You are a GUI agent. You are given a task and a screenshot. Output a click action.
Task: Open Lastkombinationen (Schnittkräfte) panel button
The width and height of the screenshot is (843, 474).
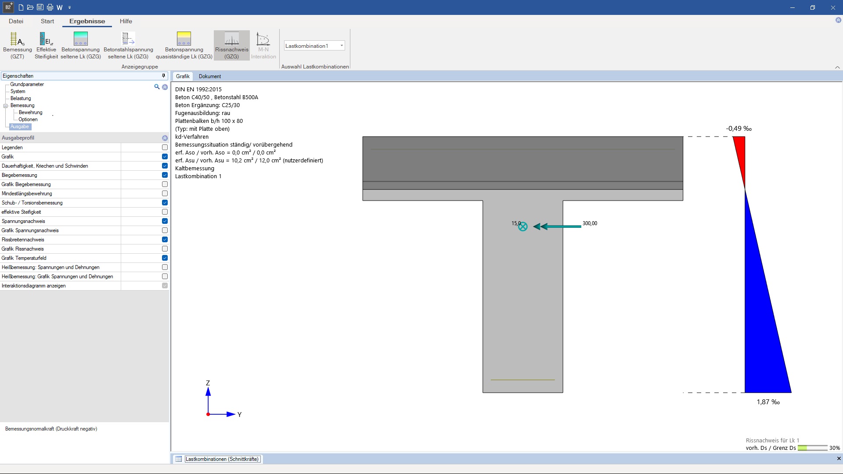[222, 459]
